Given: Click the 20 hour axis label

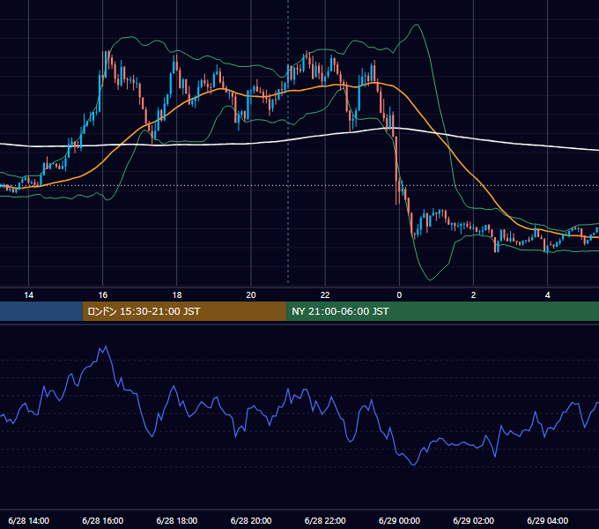Looking at the screenshot, I should [251, 295].
